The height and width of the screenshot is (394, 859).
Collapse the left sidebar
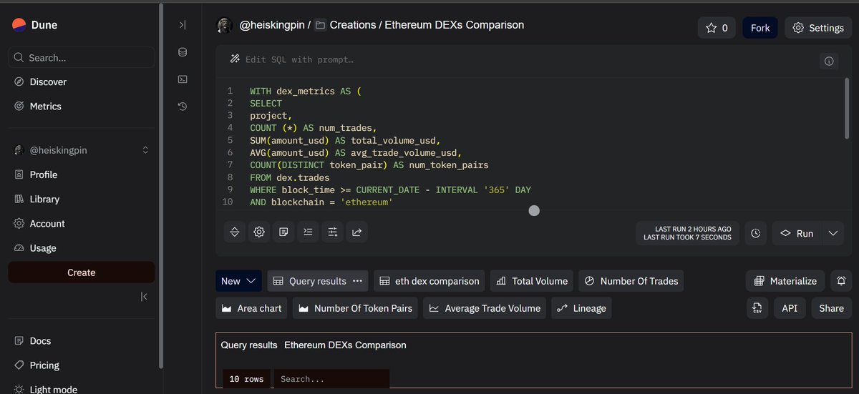[x=144, y=296]
